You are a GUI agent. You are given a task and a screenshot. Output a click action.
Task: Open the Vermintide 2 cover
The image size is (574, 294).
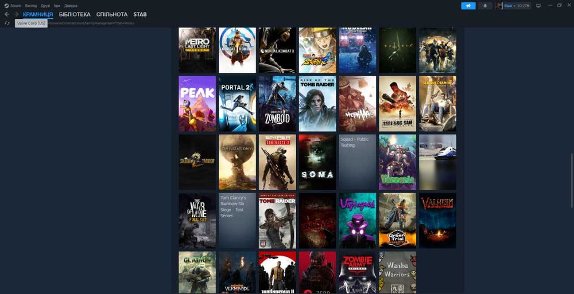(x=237, y=272)
